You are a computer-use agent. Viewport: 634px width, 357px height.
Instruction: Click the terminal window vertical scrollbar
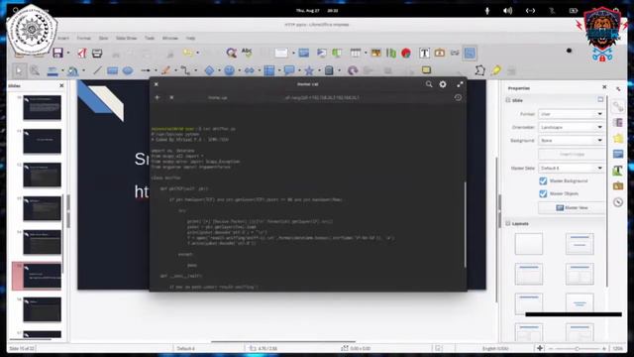[x=465, y=225]
